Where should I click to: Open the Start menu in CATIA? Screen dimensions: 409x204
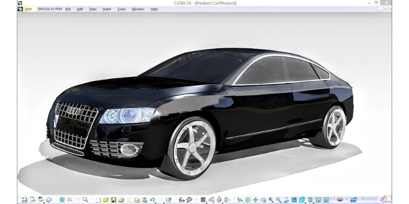tap(28, 9)
